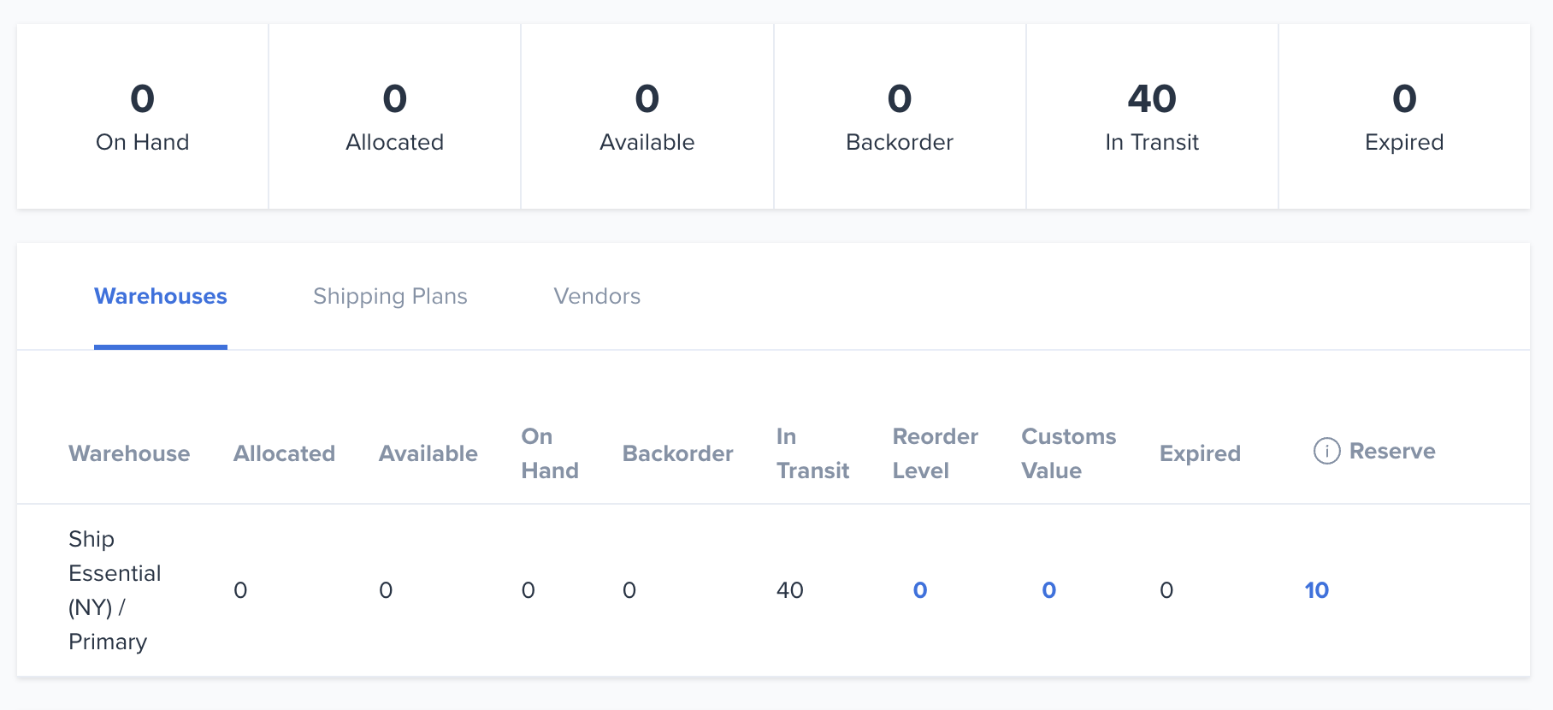Click the Customs Value column header

pos(1069,453)
